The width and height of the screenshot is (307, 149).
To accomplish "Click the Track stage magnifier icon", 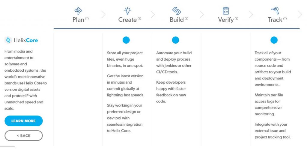I will tap(275, 11).
